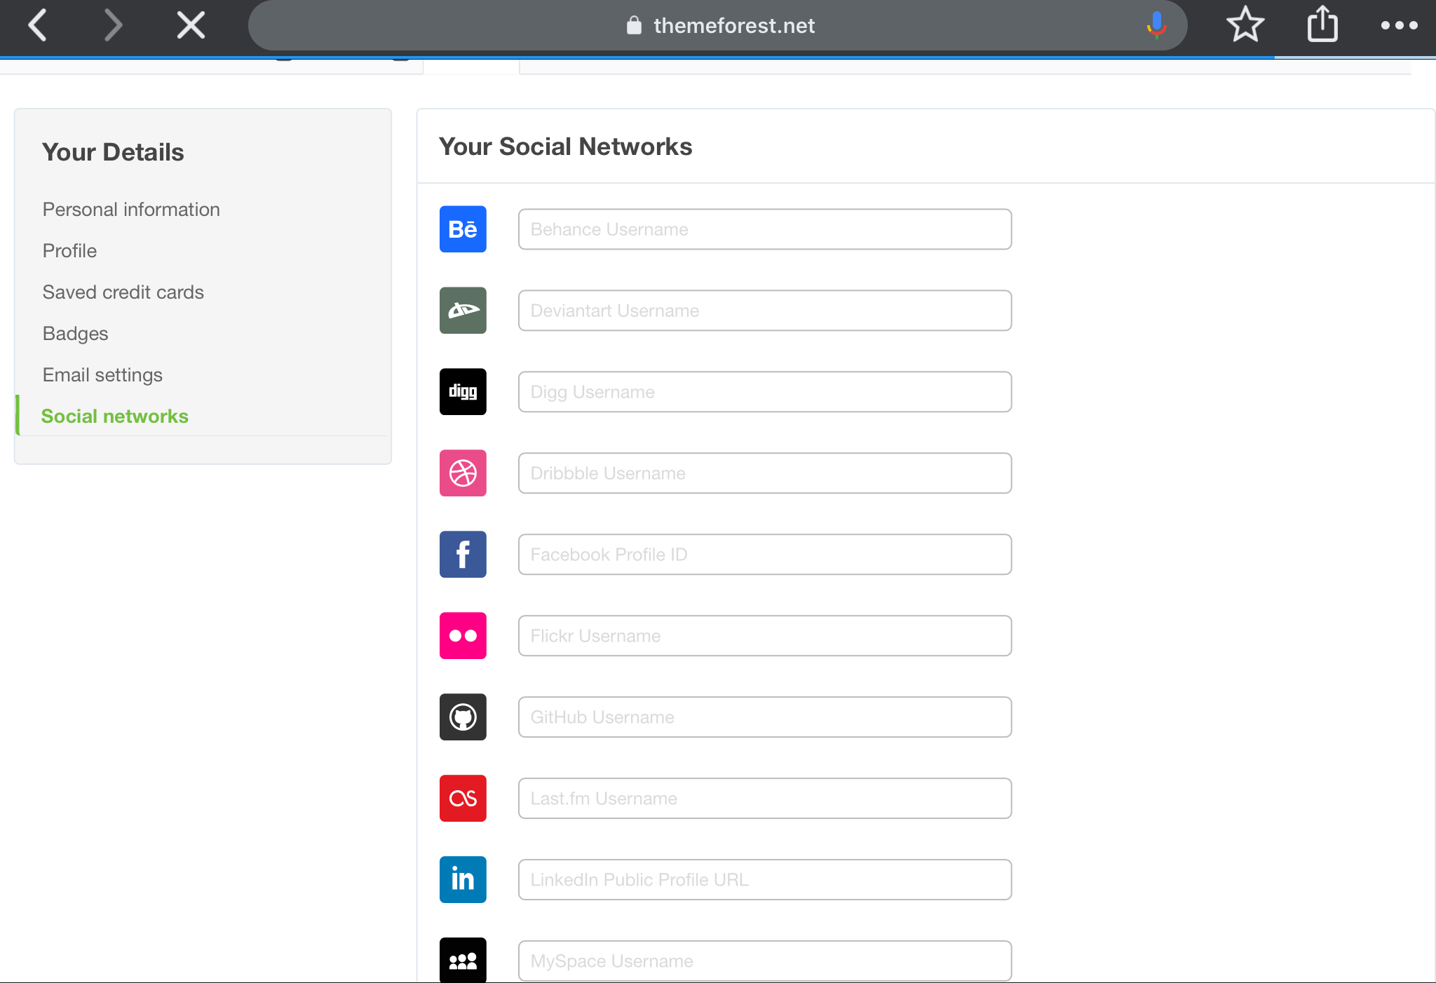This screenshot has width=1436, height=983.
Task: Go forward to the next page
Action: click(x=112, y=26)
